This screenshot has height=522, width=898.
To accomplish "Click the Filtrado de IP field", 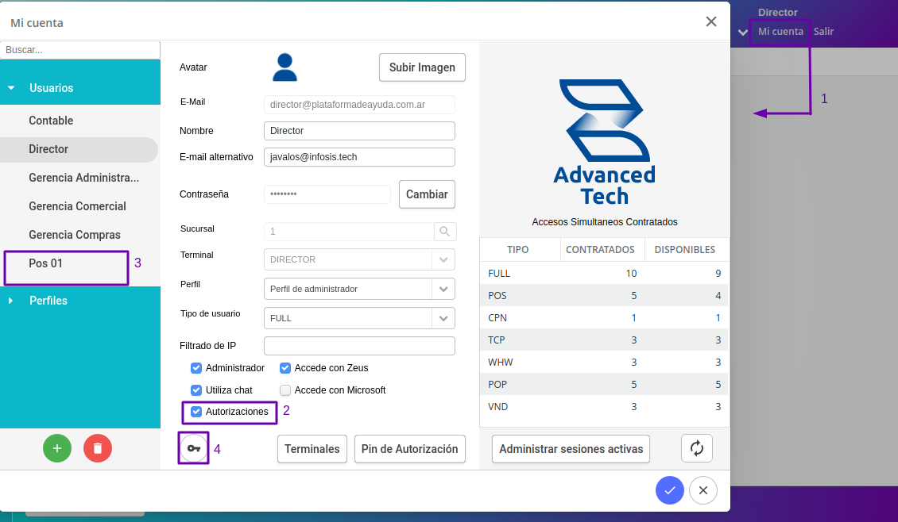I will click(359, 346).
